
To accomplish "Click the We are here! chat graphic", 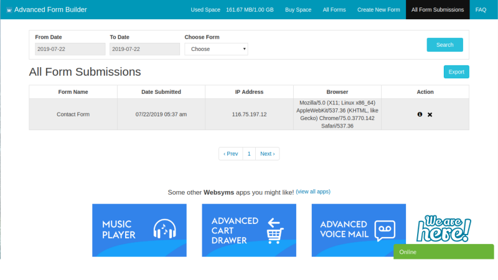I will click(444, 228).
